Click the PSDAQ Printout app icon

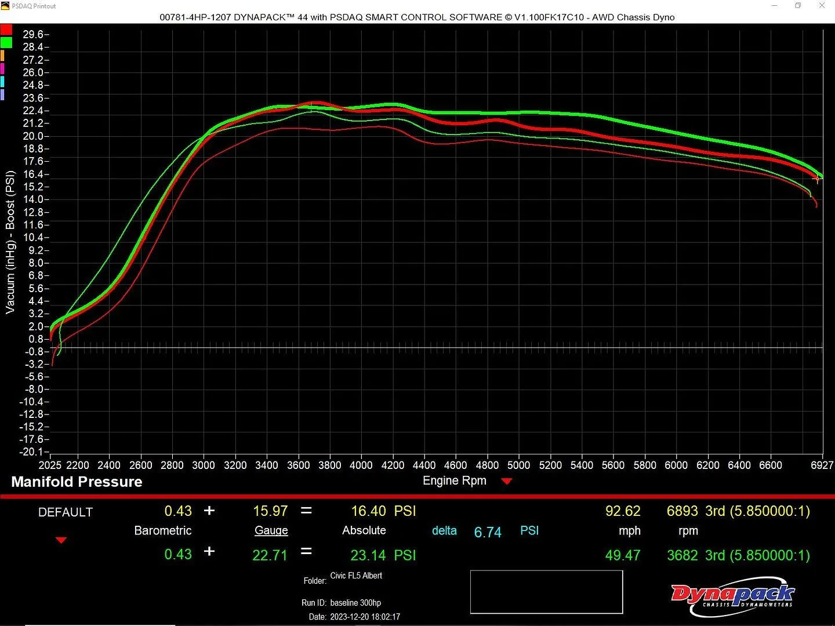pyautogui.click(x=5, y=6)
